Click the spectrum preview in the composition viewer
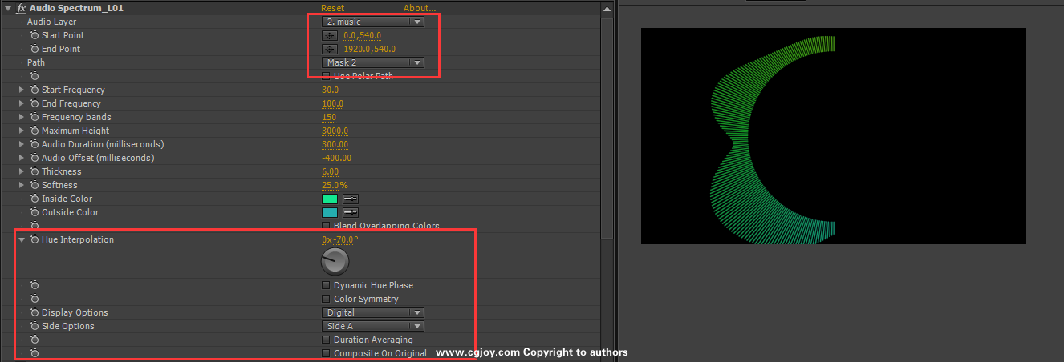The width and height of the screenshot is (1064, 362). click(834, 136)
